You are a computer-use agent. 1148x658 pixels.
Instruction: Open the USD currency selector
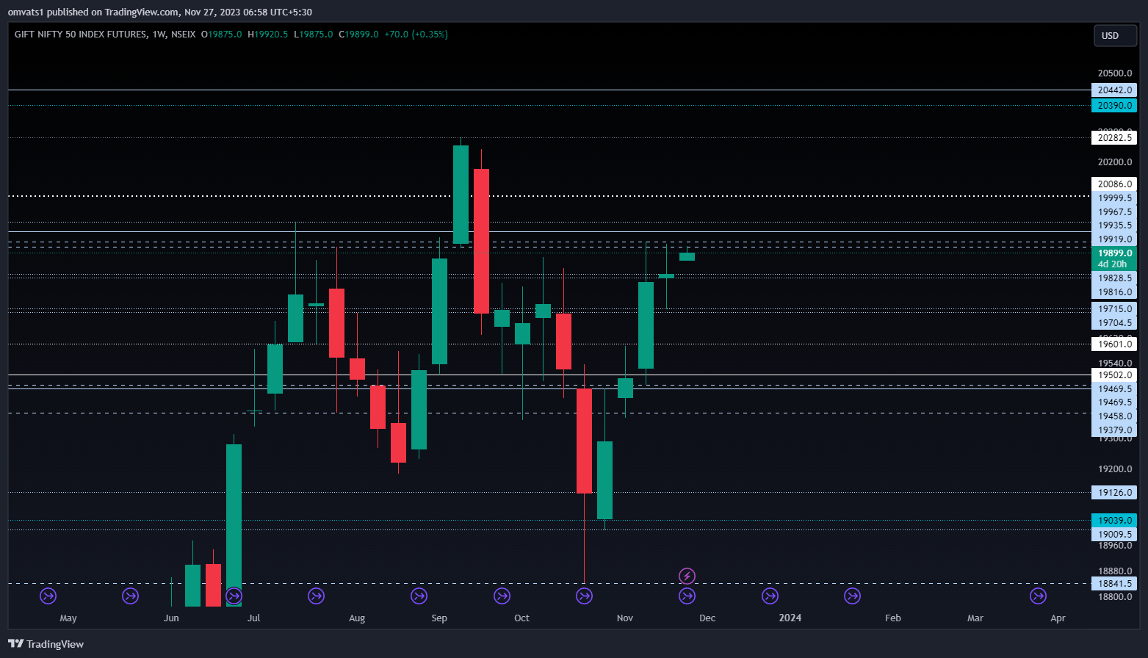pyautogui.click(x=1114, y=36)
